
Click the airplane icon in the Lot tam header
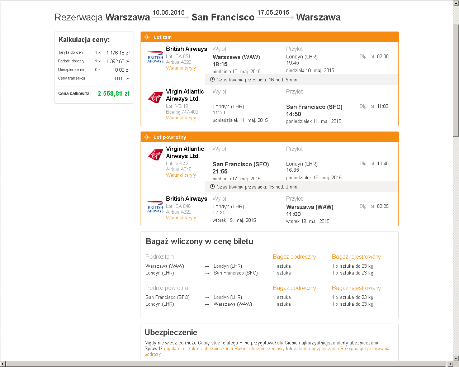pos(147,37)
